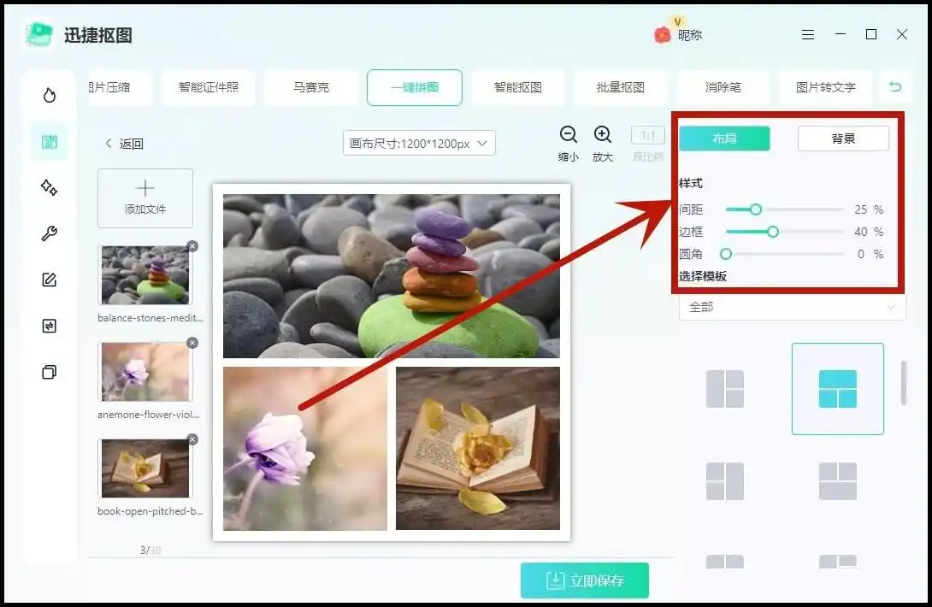The image size is (932, 607).
Task: Click the sparkle stars icon in sidebar
Action: (x=50, y=188)
